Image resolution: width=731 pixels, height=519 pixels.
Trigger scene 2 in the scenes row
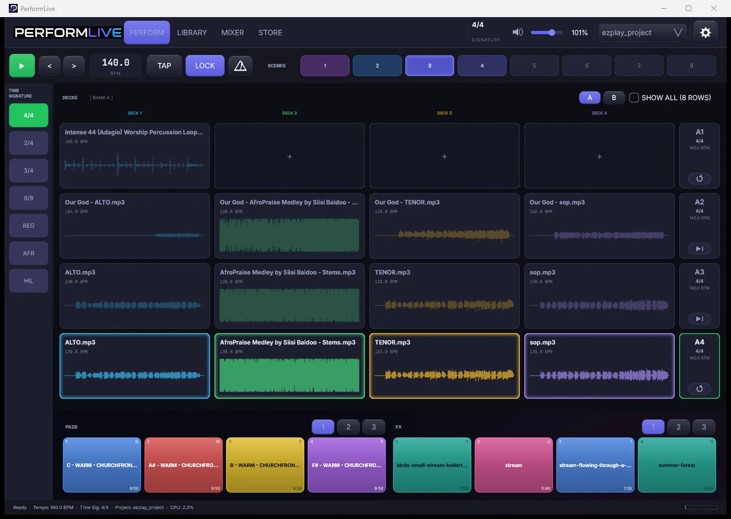(x=377, y=66)
